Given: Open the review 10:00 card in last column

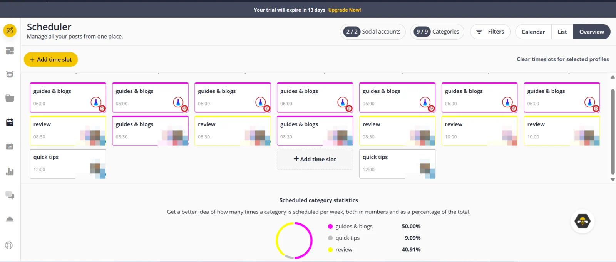Looking at the screenshot, I should (562, 131).
